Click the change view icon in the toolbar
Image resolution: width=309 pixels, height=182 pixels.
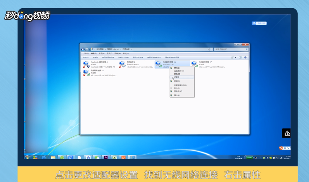tap(233, 58)
